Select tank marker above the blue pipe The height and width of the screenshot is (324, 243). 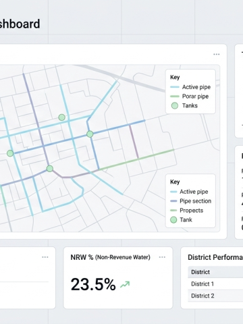pos(61,117)
